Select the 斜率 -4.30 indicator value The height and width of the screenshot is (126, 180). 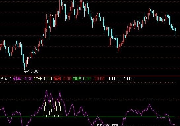coord(22,79)
